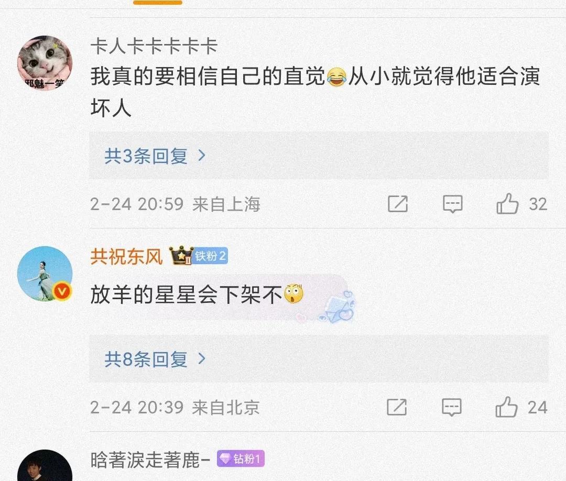Expand 共8条回复 replies
The image size is (566, 481).
click(155, 359)
